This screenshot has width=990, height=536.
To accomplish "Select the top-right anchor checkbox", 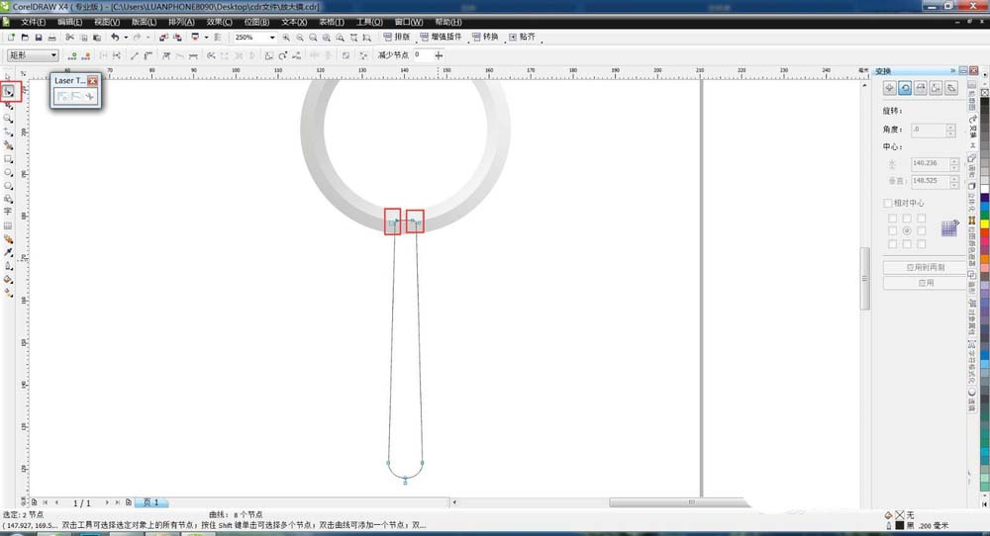I will [921, 219].
